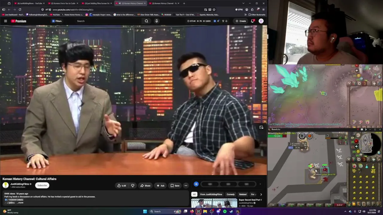Open the browser VPN panel
383x215 pixels.
[239, 10]
